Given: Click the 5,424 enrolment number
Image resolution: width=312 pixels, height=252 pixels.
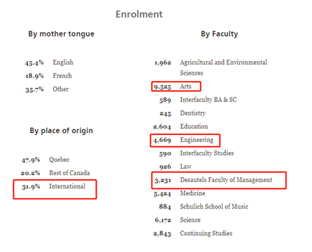Looking at the screenshot, I should click(162, 194).
